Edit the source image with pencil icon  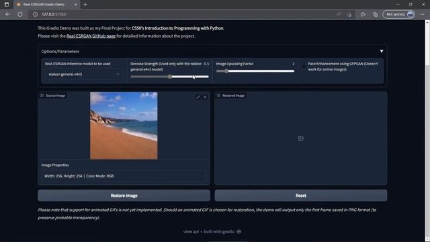click(198, 97)
